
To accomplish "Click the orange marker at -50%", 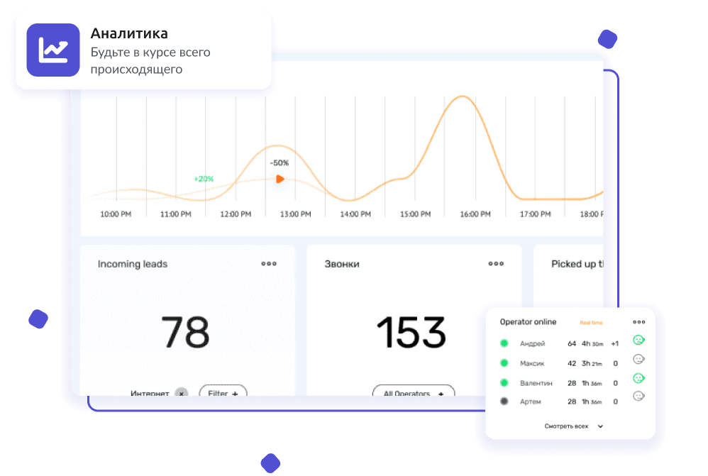I will pyautogui.click(x=280, y=179).
